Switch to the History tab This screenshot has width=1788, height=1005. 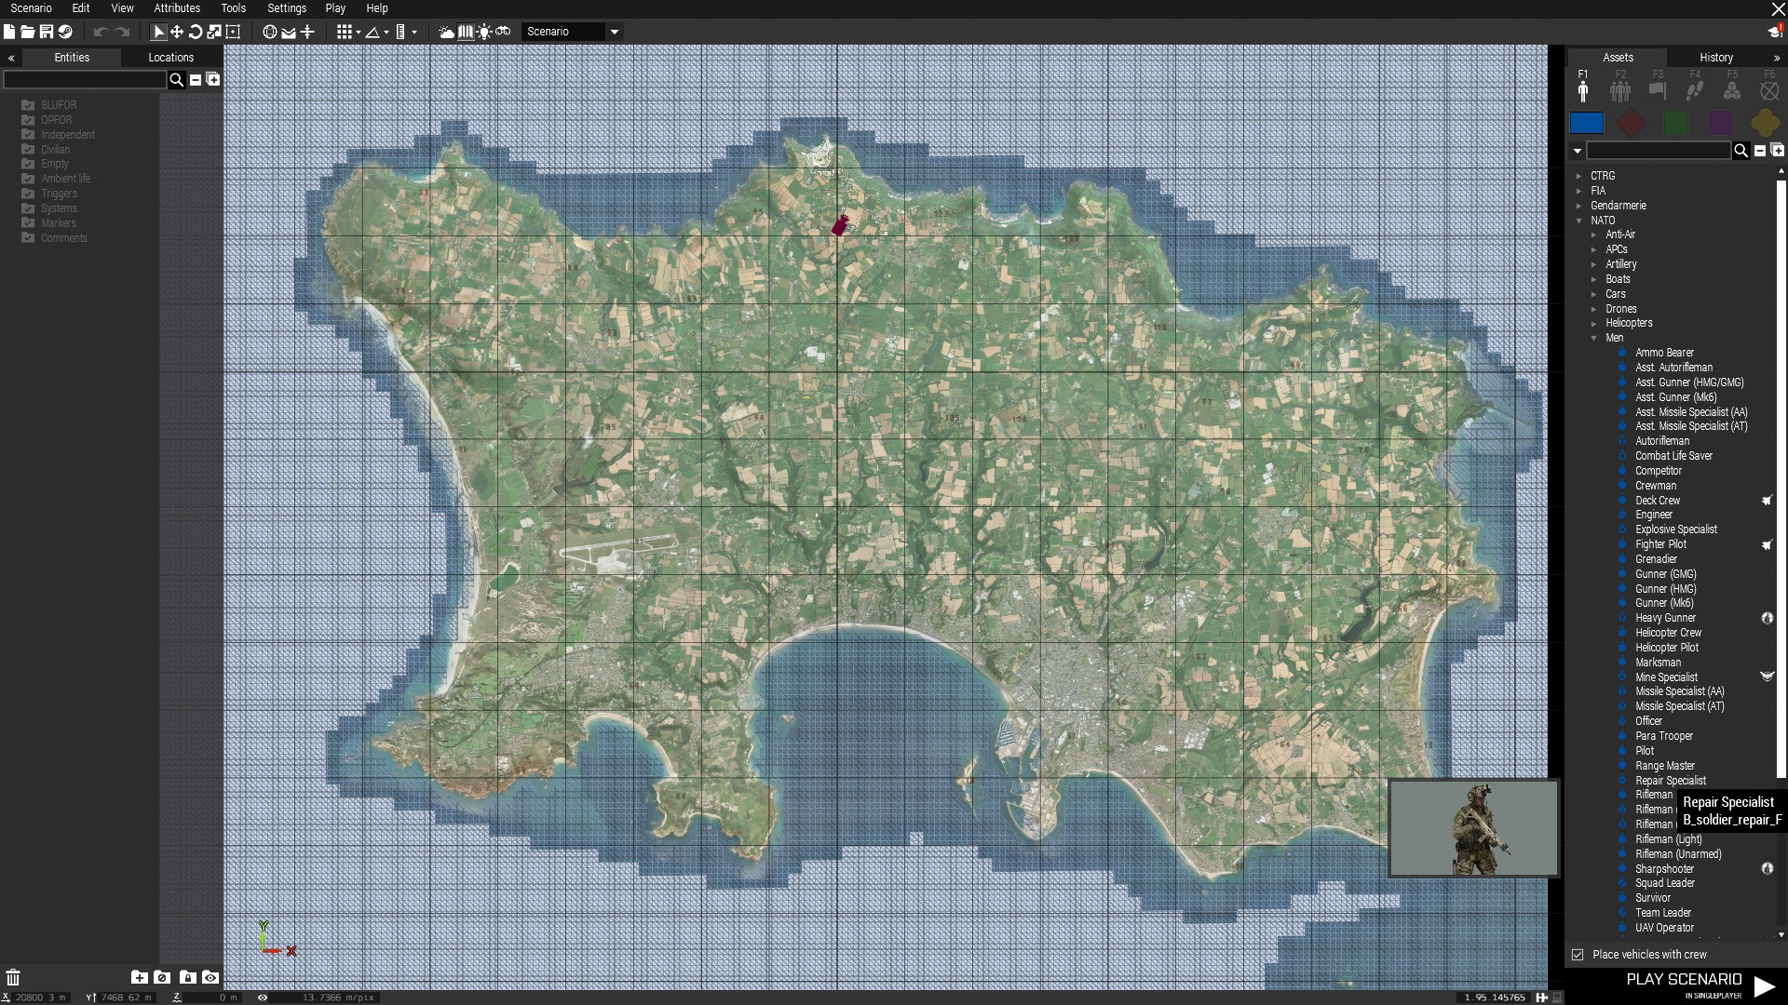[x=1715, y=58]
